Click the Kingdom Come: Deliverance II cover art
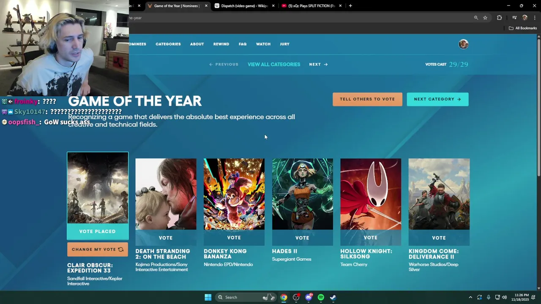The image size is (541, 304). click(439, 194)
